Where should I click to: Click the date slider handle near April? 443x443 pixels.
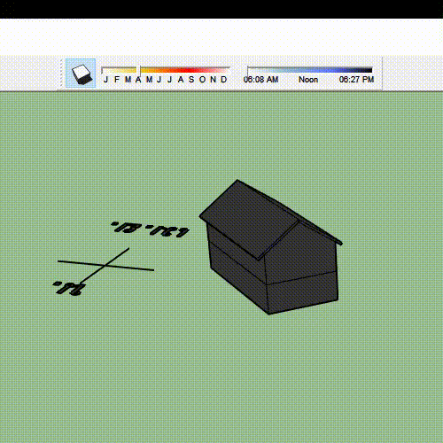[x=139, y=70]
